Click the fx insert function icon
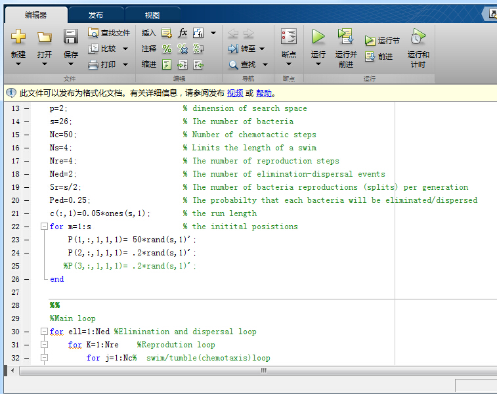Viewport: 497px width, 394px height. pyautogui.click(x=183, y=33)
